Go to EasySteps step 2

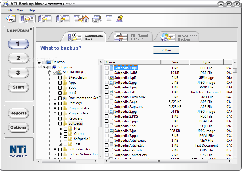click(18, 58)
